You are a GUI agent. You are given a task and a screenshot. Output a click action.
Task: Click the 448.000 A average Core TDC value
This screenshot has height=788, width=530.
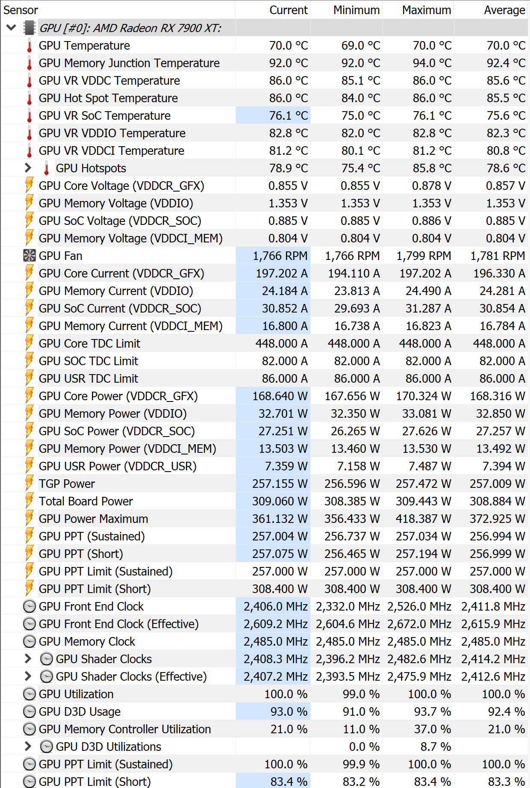tap(499, 343)
